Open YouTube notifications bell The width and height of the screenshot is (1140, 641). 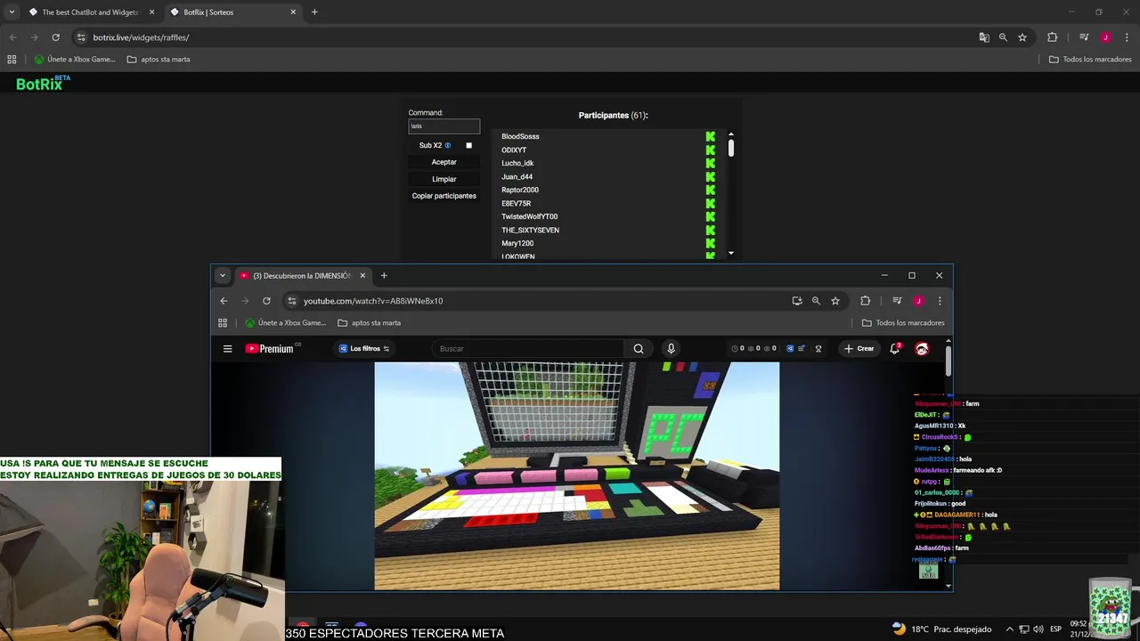click(x=895, y=349)
